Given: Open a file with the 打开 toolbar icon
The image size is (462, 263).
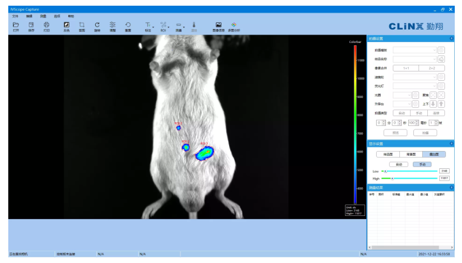Looking at the screenshot, I should 16,26.
